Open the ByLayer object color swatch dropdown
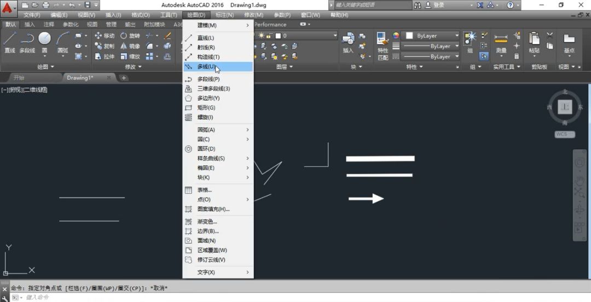Screen dimensions: 591x302 [x=430, y=36]
